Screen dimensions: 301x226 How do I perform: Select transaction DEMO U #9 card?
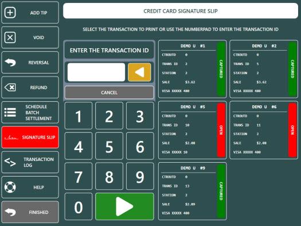point(192,191)
